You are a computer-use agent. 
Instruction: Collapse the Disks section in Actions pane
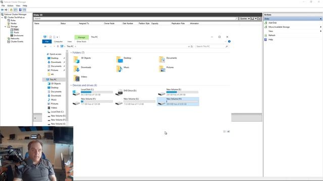[321, 19]
